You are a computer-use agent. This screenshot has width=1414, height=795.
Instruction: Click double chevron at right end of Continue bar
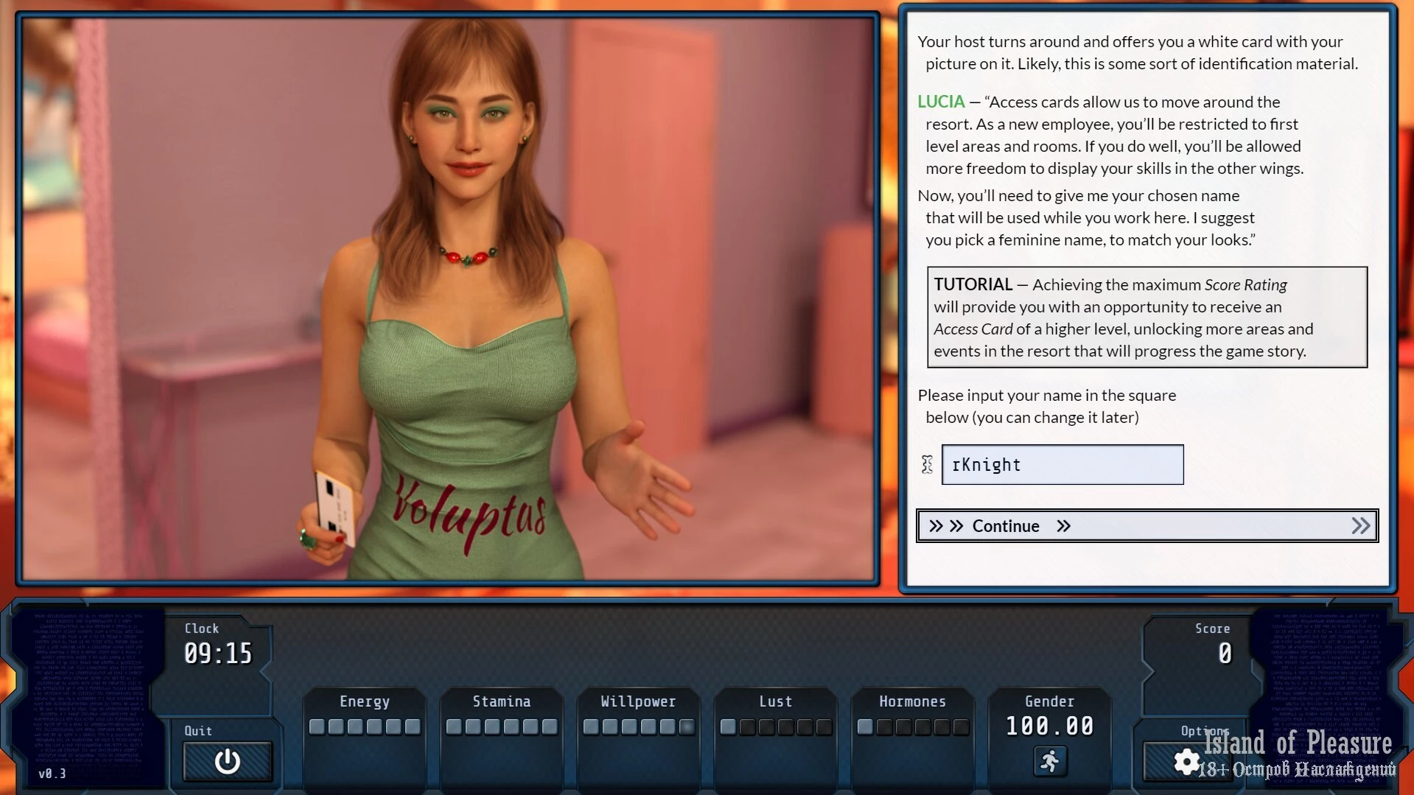pyautogui.click(x=1360, y=526)
